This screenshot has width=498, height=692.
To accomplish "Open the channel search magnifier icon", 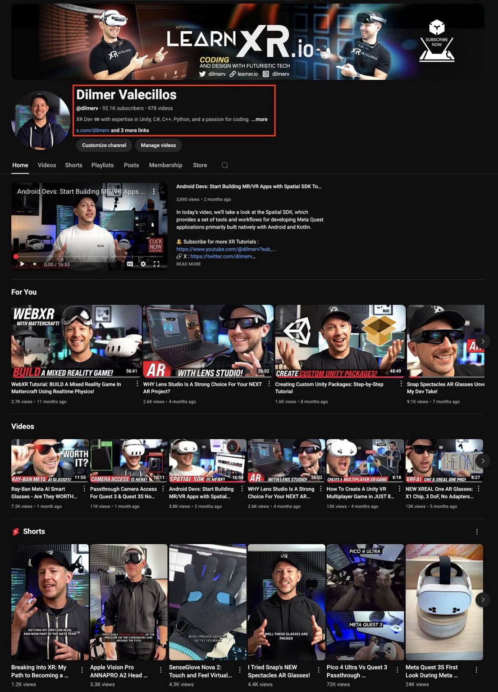I will pyautogui.click(x=225, y=165).
